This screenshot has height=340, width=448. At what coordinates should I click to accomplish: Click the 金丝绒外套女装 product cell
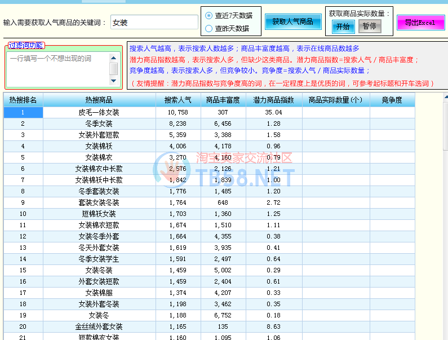pyautogui.click(x=99, y=326)
